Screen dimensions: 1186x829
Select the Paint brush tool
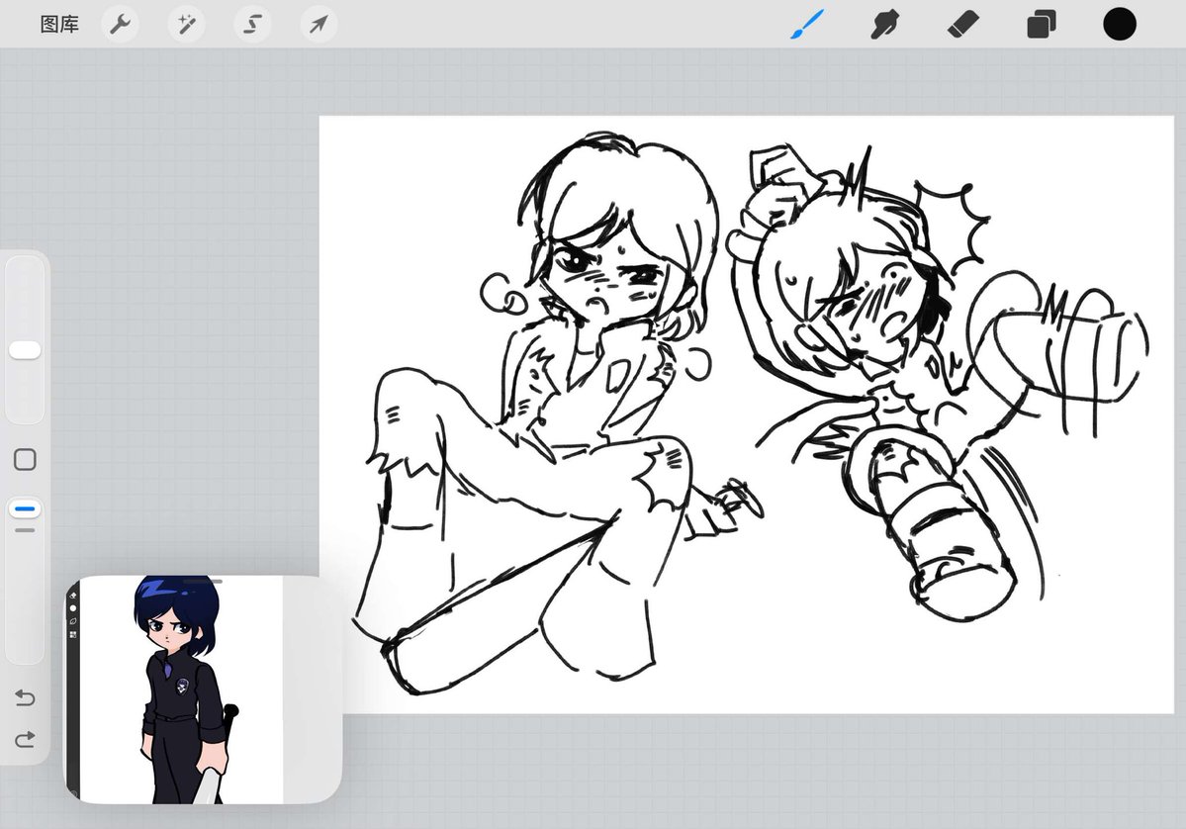807,24
